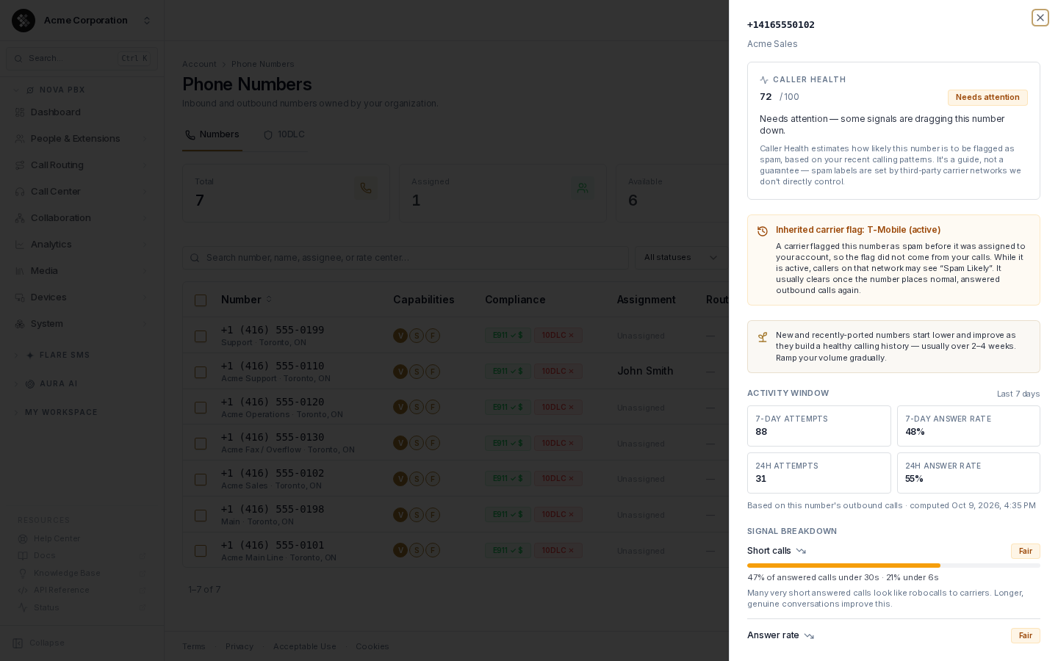This screenshot has width=1058, height=661.
Task: Open the All statuses filter dropdown
Action: click(681, 258)
